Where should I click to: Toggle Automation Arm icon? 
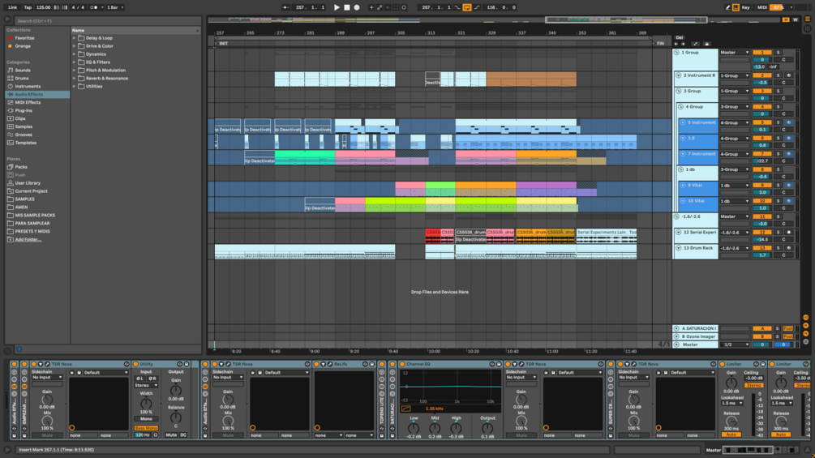point(380,7)
